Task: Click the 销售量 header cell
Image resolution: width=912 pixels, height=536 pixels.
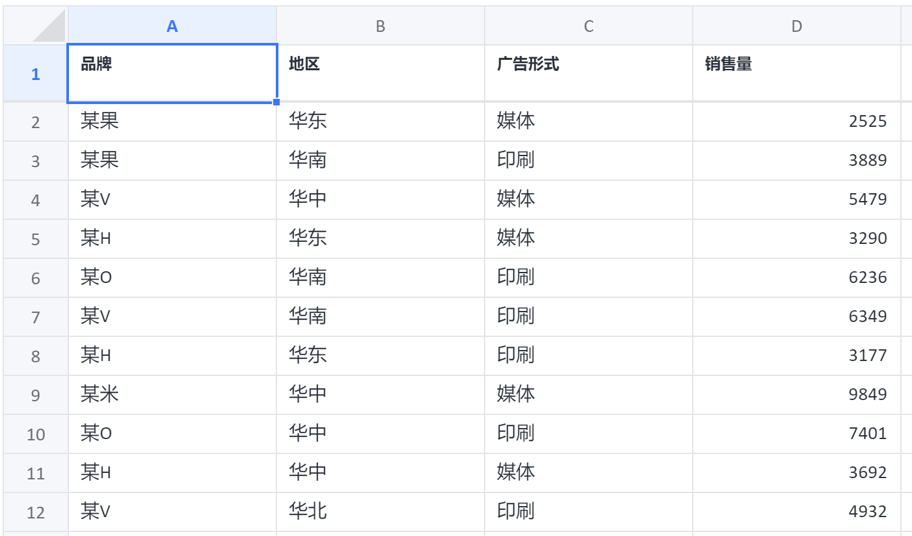Action: pos(797,73)
